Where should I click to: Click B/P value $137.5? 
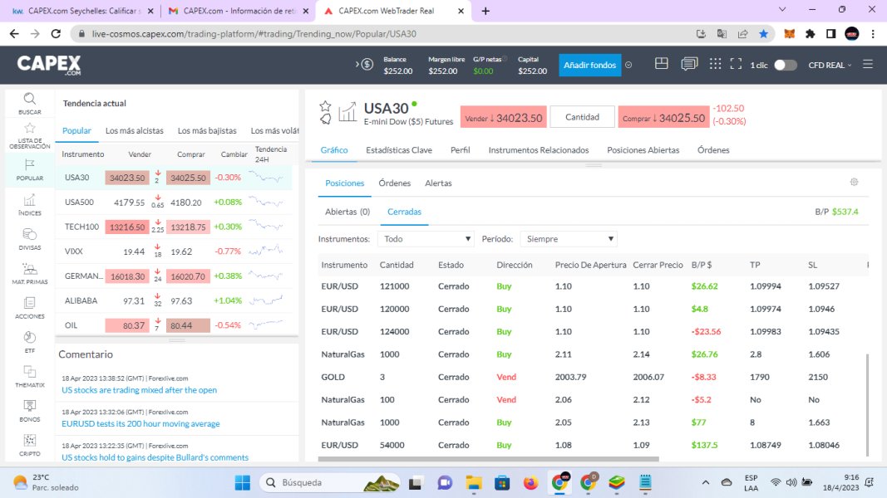[704, 445]
